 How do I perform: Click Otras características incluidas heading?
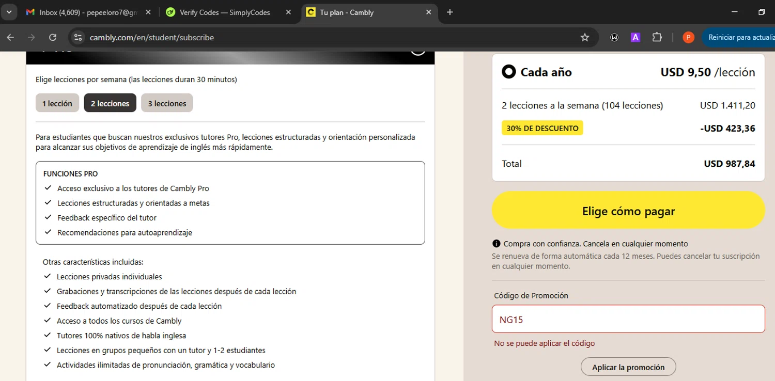[x=93, y=262]
